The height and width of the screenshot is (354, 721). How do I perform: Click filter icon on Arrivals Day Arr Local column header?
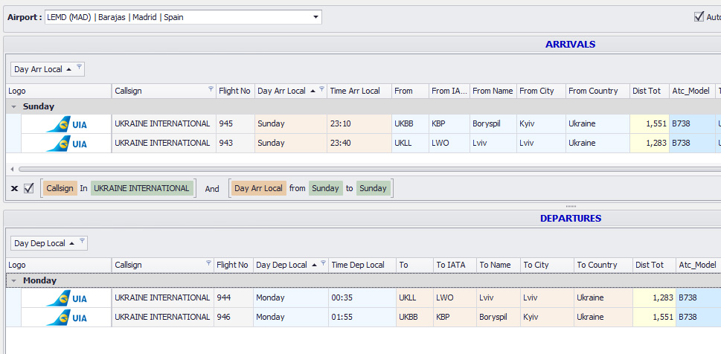(x=322, y=88)
